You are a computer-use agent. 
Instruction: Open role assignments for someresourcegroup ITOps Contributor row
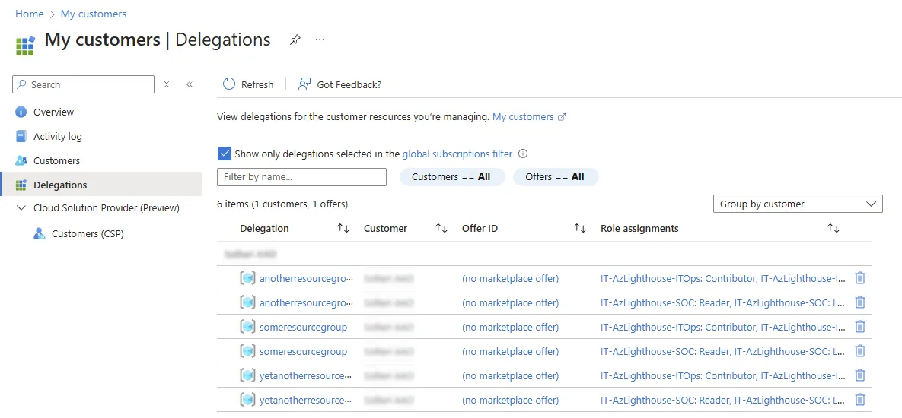[x=723, y=328]
